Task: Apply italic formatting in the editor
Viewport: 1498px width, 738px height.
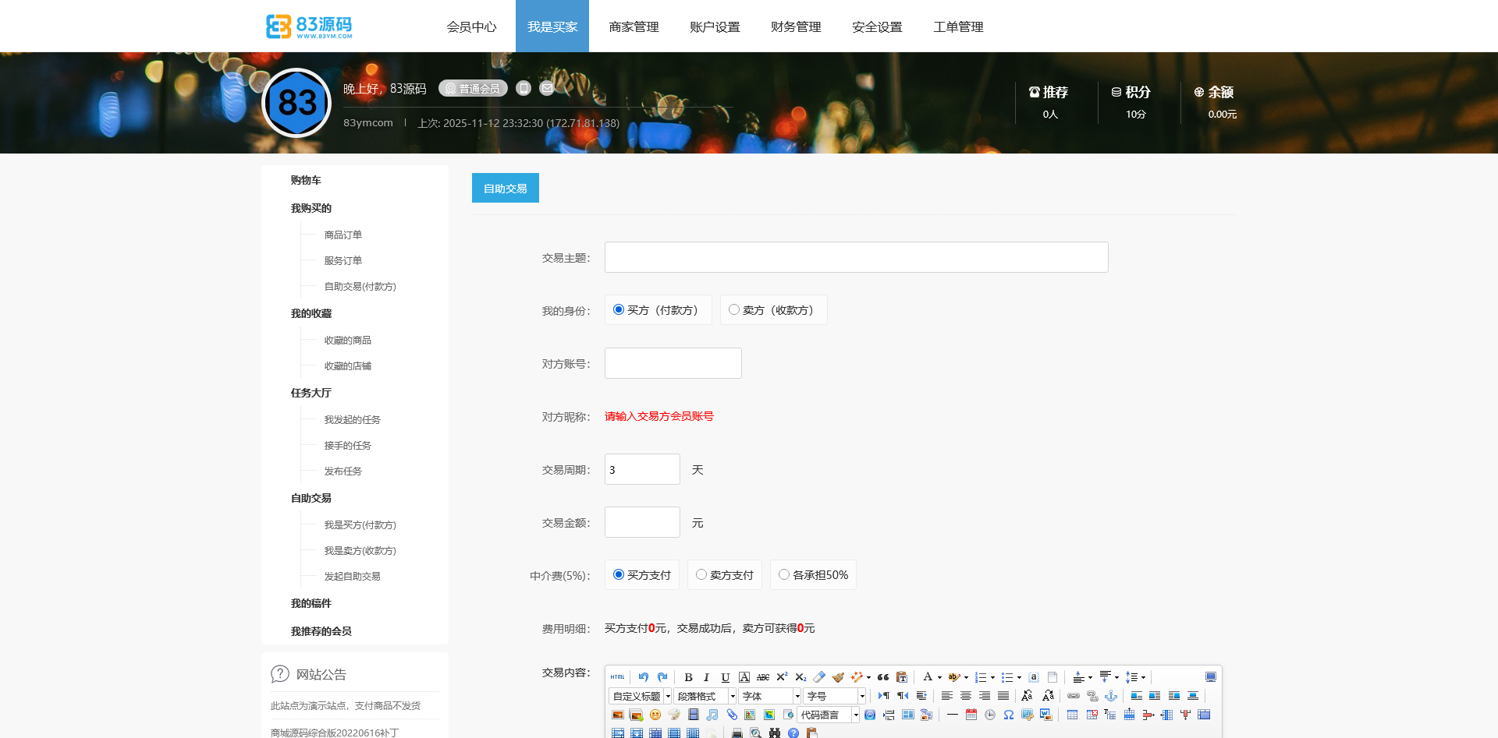Action: [707, 677]
